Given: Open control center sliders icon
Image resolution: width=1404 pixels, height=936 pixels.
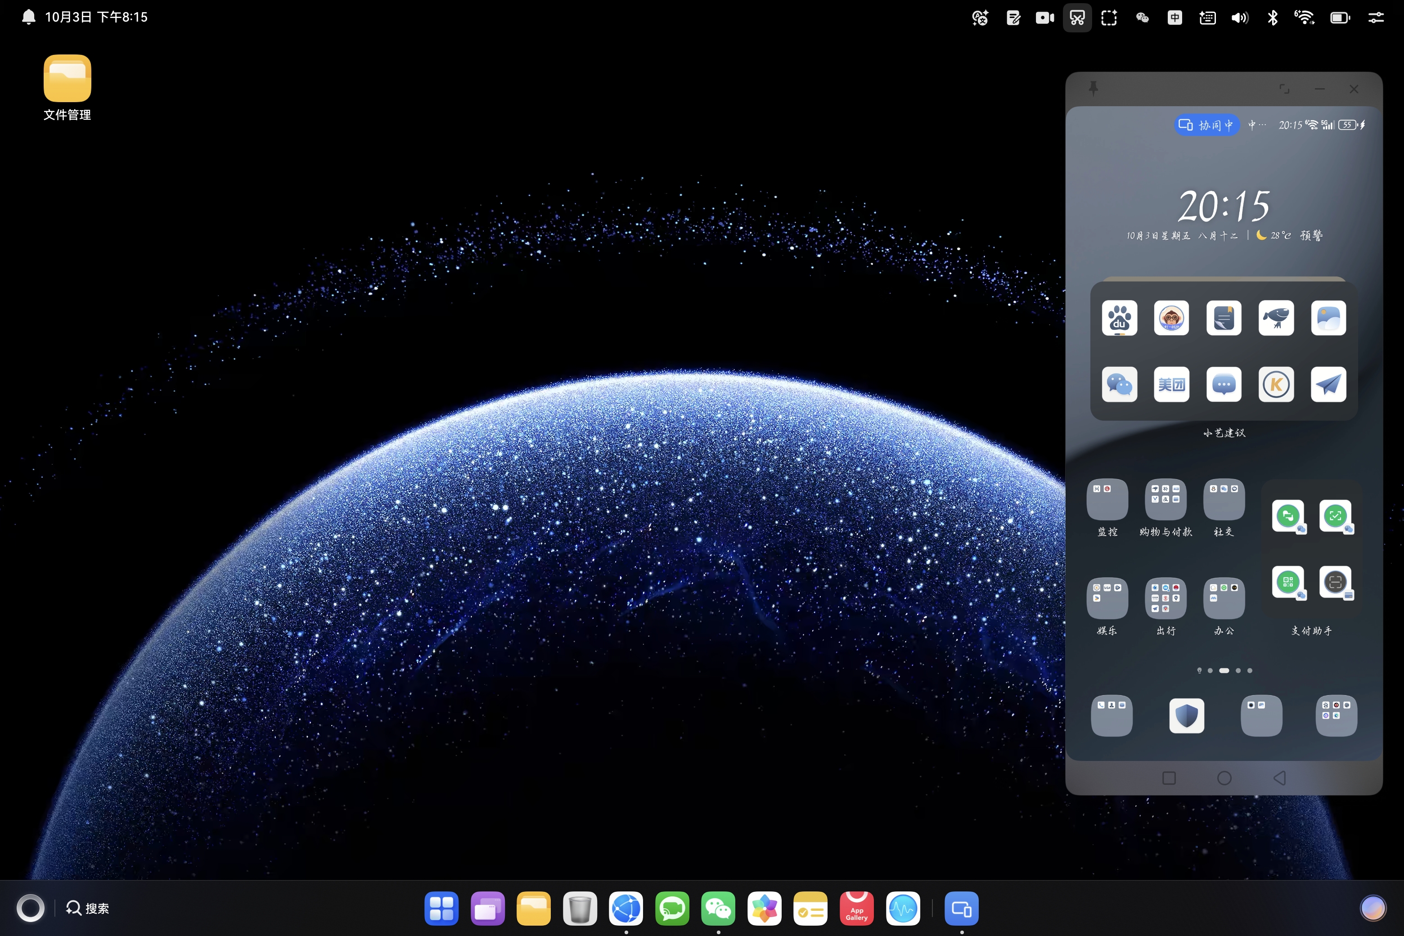Looking at the screenshot, I should point(1375,18).
